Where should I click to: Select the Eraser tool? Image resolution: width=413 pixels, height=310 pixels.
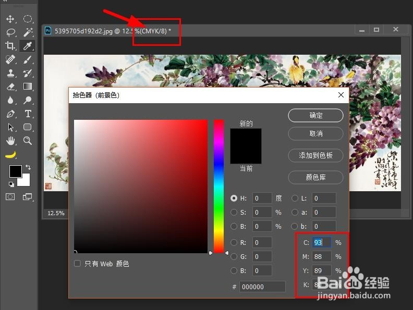pyautogui.click(x=10, y=86)
